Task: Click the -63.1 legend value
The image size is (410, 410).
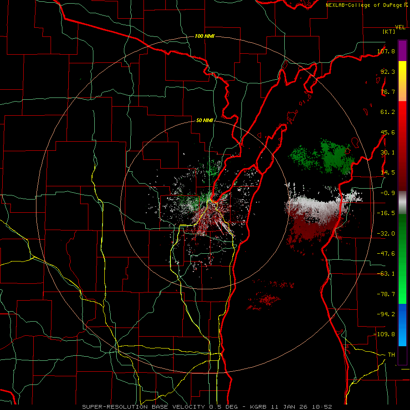Action: click(386, 274)
